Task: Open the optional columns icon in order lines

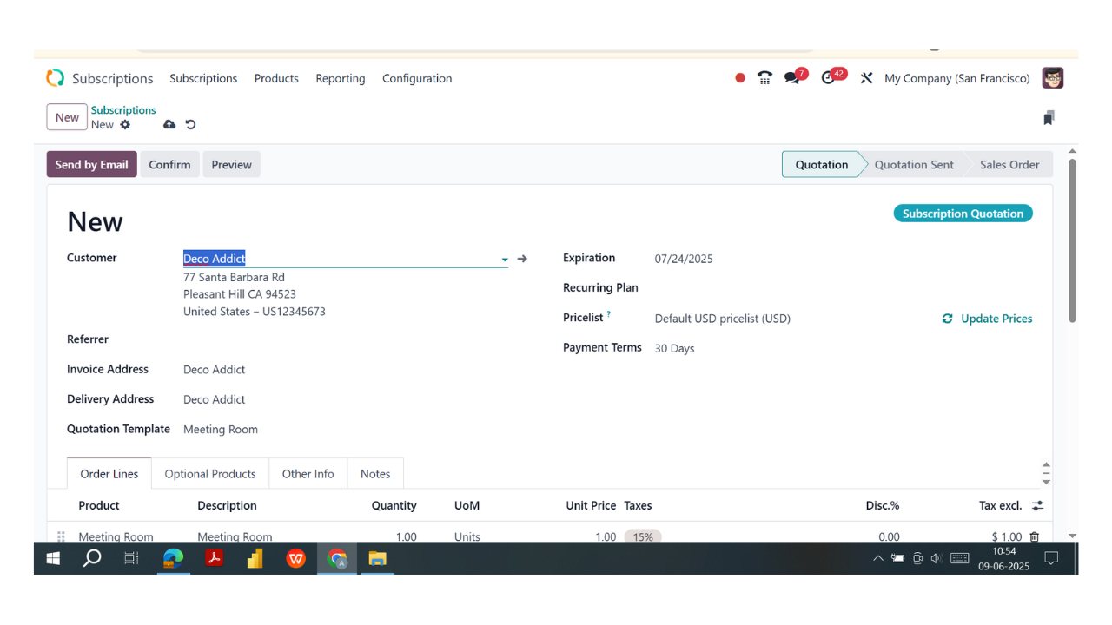Action: coord(1037,505)
